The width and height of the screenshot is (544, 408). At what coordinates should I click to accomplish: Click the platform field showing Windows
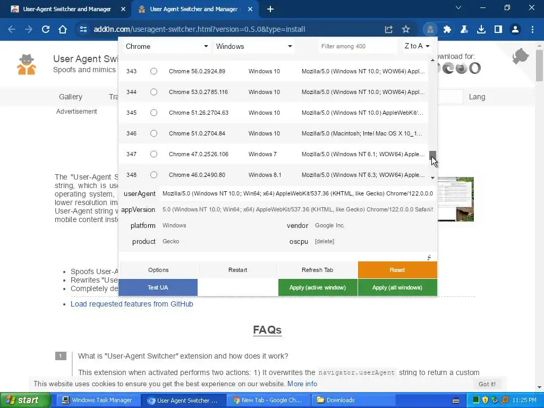click(x=220, y=225)
